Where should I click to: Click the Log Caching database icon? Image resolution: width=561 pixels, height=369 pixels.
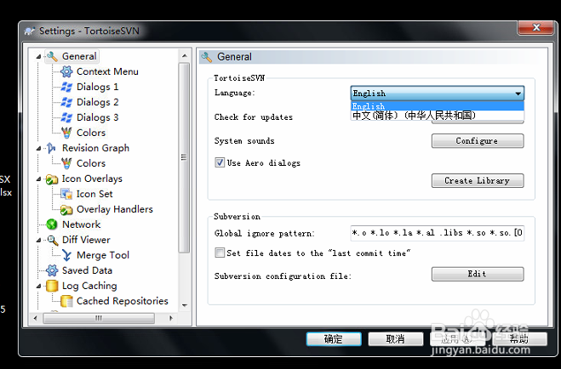coord(52,286)
